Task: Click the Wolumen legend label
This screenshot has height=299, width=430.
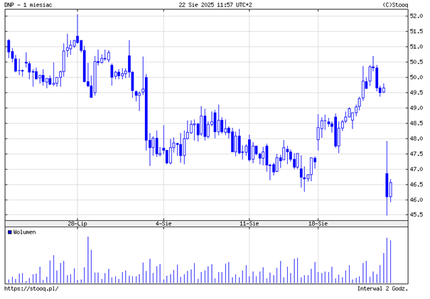Action: point(25,232)
